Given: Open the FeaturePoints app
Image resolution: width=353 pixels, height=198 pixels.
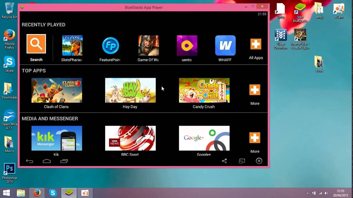Looking at the screenshot, I should click(x=110, y=45).
